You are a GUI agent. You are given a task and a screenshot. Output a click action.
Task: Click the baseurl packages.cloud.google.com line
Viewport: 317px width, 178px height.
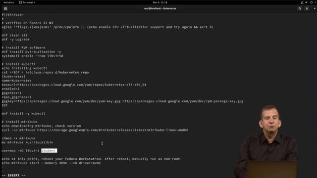coord(74,85)
